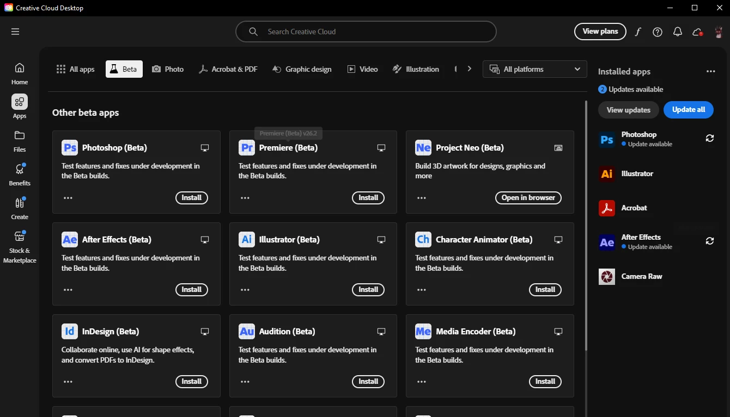Install InDesign (Beta)

click(x=192, y=382)
